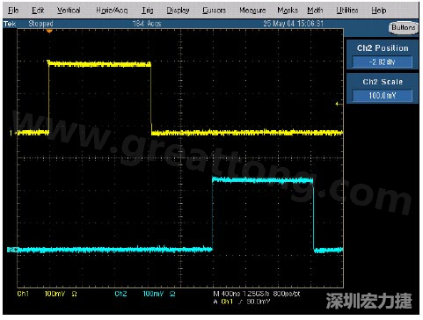This screenshot has width=423, height=320.
Task: Open the Vertical menu
Action: point(69,11)
